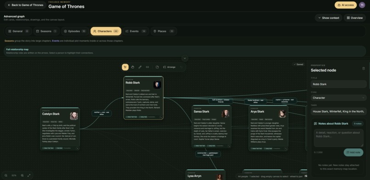Delete the selected node with trash icon
The width and height of the screenshot is (370, 180).
click(x=364, y=68)
